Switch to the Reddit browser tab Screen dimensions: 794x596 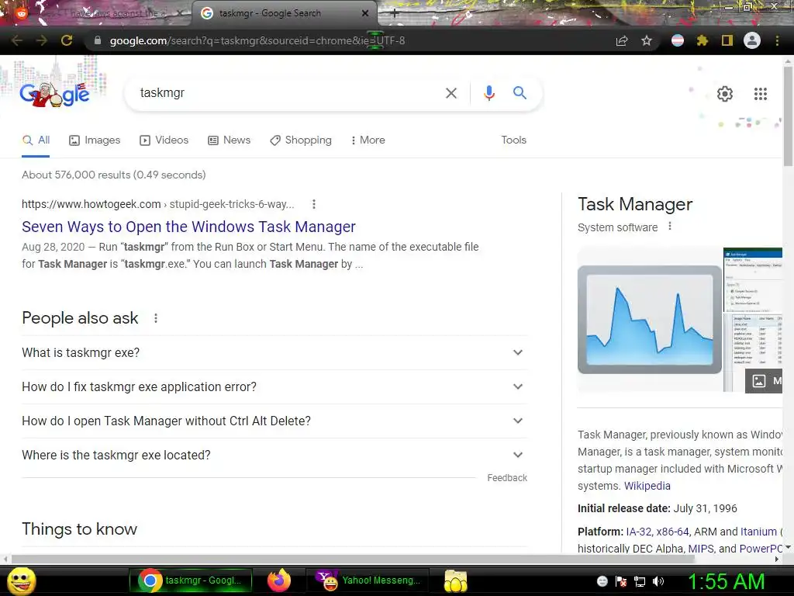[96, 14]
